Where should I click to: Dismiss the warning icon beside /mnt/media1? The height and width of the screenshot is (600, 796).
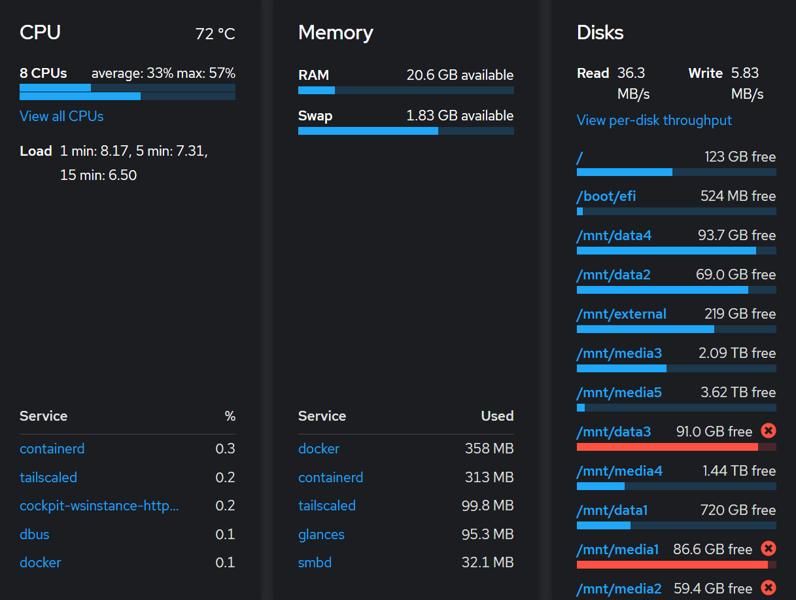pyautogui.click(x=768, y=548)
